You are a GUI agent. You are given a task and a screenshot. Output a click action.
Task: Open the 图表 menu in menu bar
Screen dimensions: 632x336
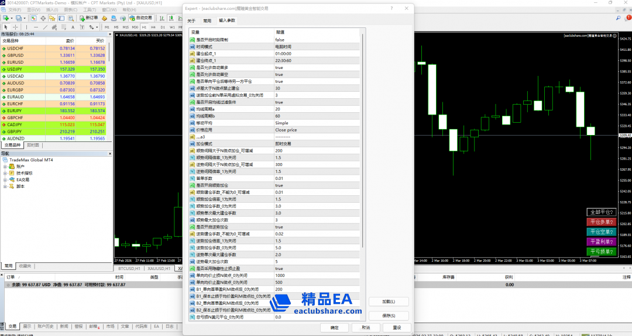click(x=70, y=10)
